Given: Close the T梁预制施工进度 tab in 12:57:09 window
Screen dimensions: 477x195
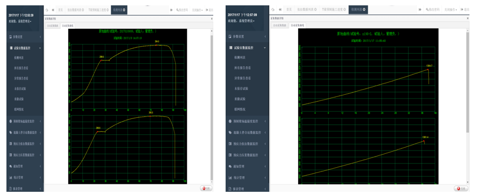Looking at the screenshot, I should [345, 10].
